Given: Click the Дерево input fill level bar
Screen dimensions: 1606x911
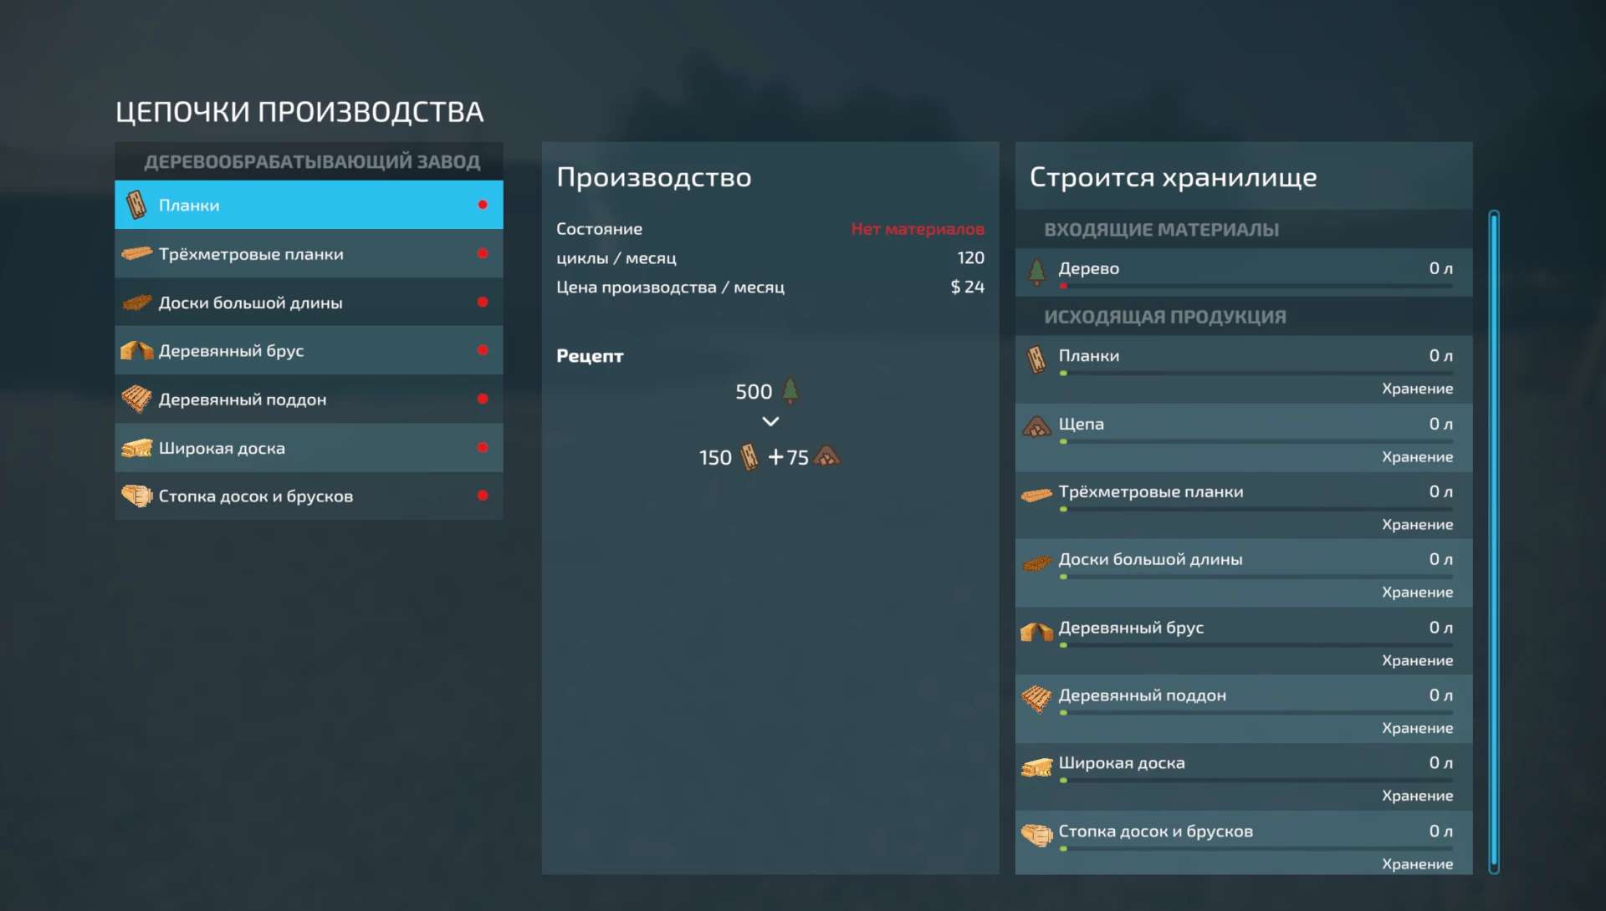Looking at the screenshot, I should [1255, 286].
